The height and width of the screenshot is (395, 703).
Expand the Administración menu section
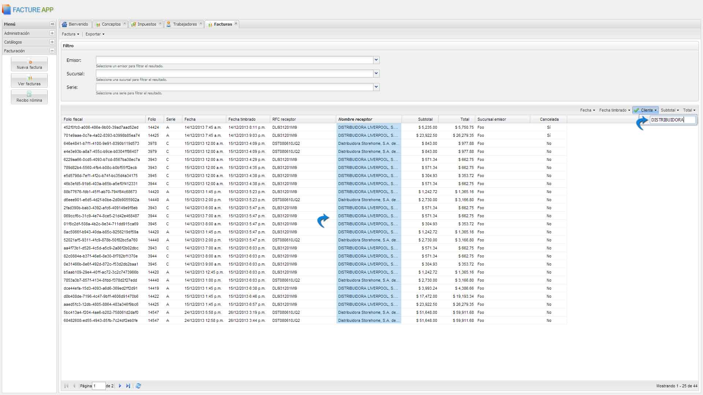(52, 33)
